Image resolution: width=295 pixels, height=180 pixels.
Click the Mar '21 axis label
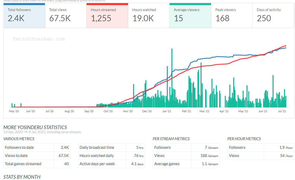(x=204, y=111)
